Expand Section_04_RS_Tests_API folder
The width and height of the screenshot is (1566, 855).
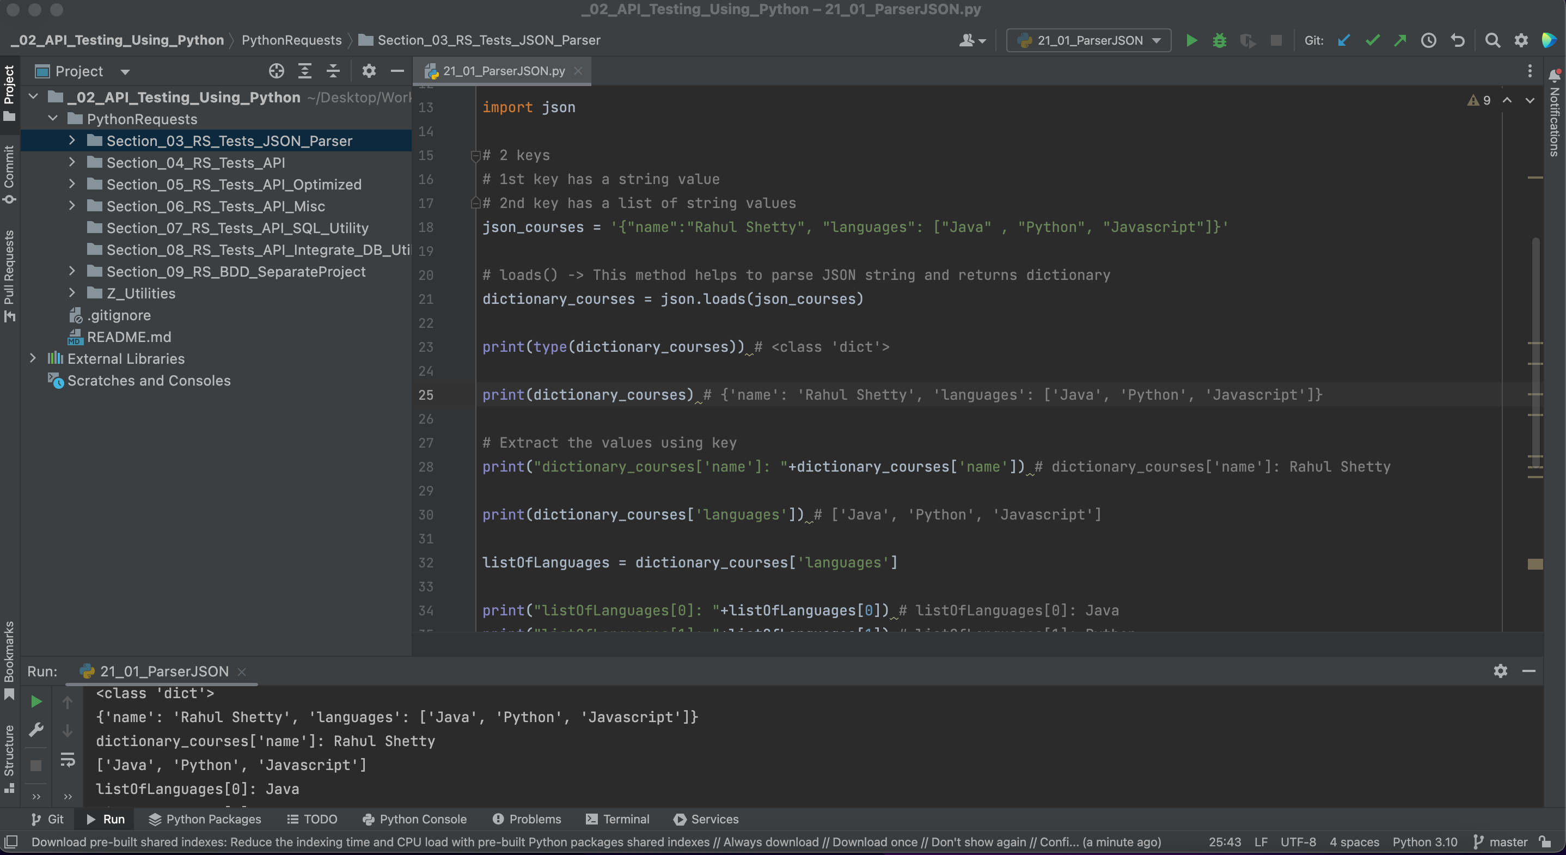72,162
